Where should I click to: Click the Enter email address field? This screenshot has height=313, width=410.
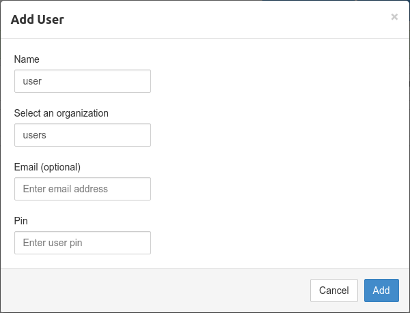point(83,189)
